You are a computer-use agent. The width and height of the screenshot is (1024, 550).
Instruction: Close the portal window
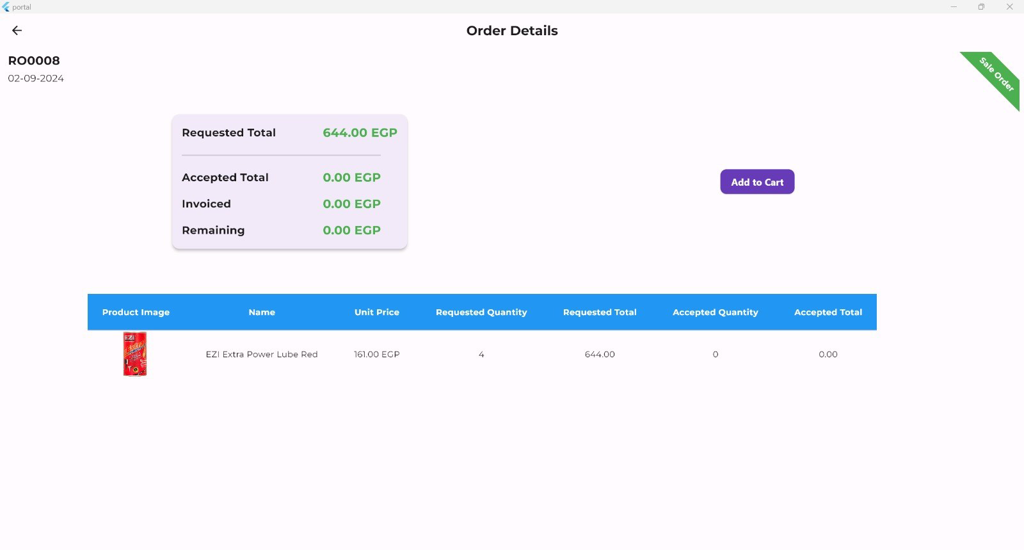1009,7
